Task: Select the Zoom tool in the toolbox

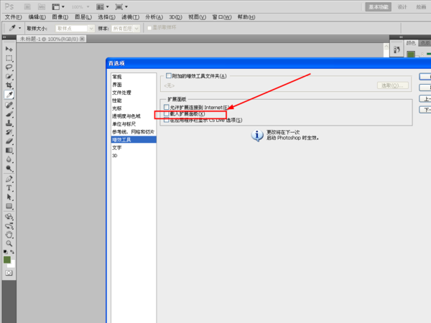Action: 9,243
